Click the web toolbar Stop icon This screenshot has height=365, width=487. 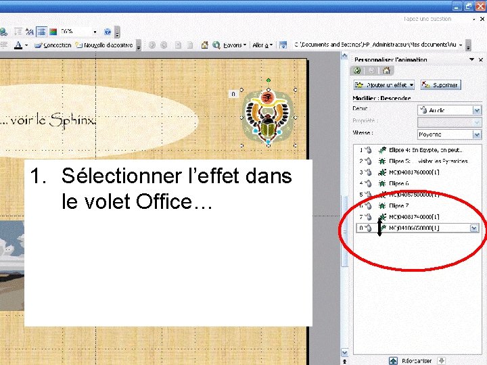point(178,45)
